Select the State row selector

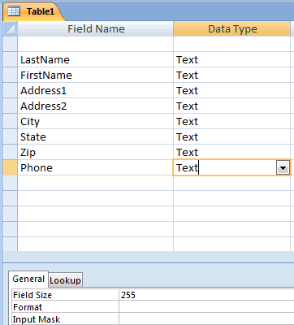[x=10, y=136]
